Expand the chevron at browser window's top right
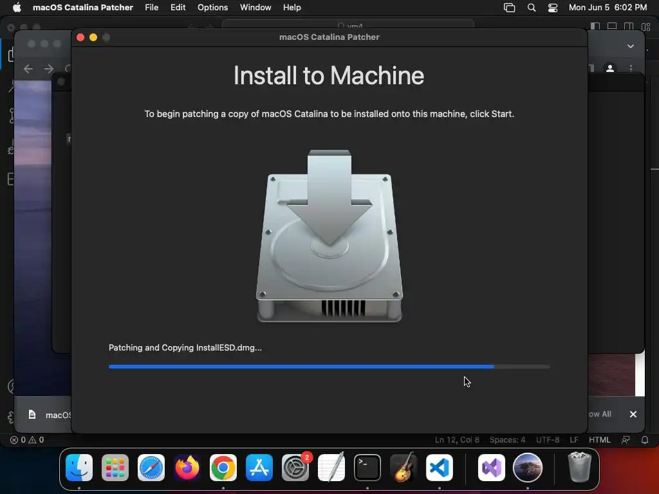 631,46
